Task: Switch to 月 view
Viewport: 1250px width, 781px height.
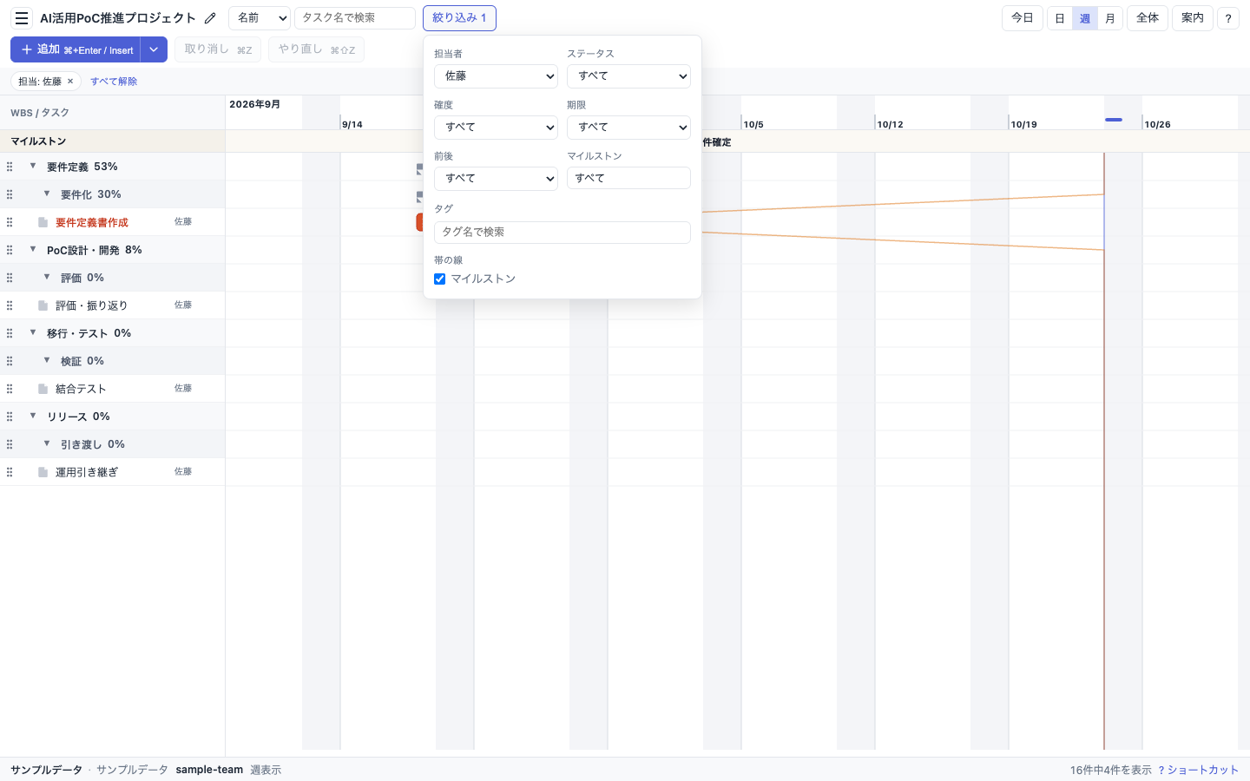Action: pyautogui.click(x=1110, y=18)
